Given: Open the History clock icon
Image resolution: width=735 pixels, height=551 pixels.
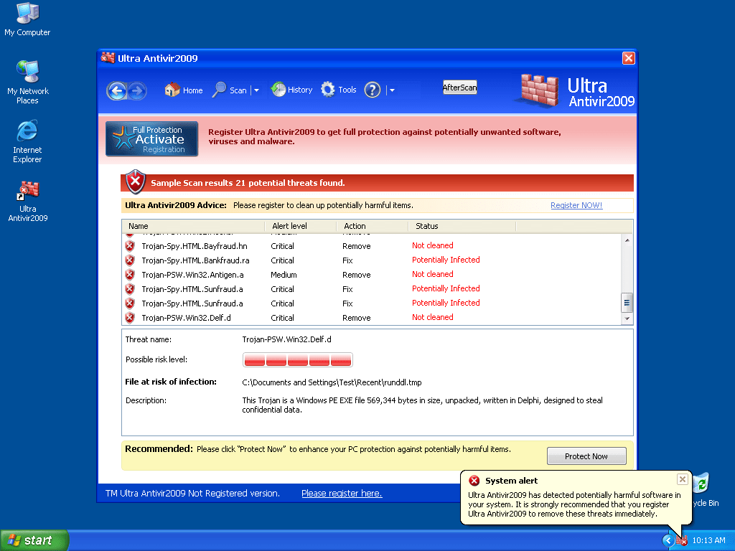Looking at the screenshot, I should click(x=278, y=90).
